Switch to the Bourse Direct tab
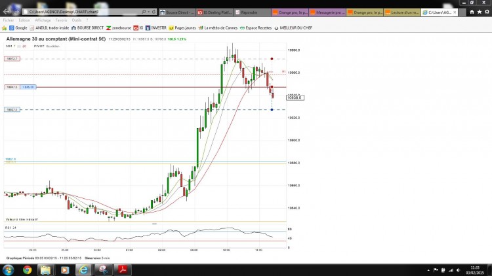 click(177, 12)
